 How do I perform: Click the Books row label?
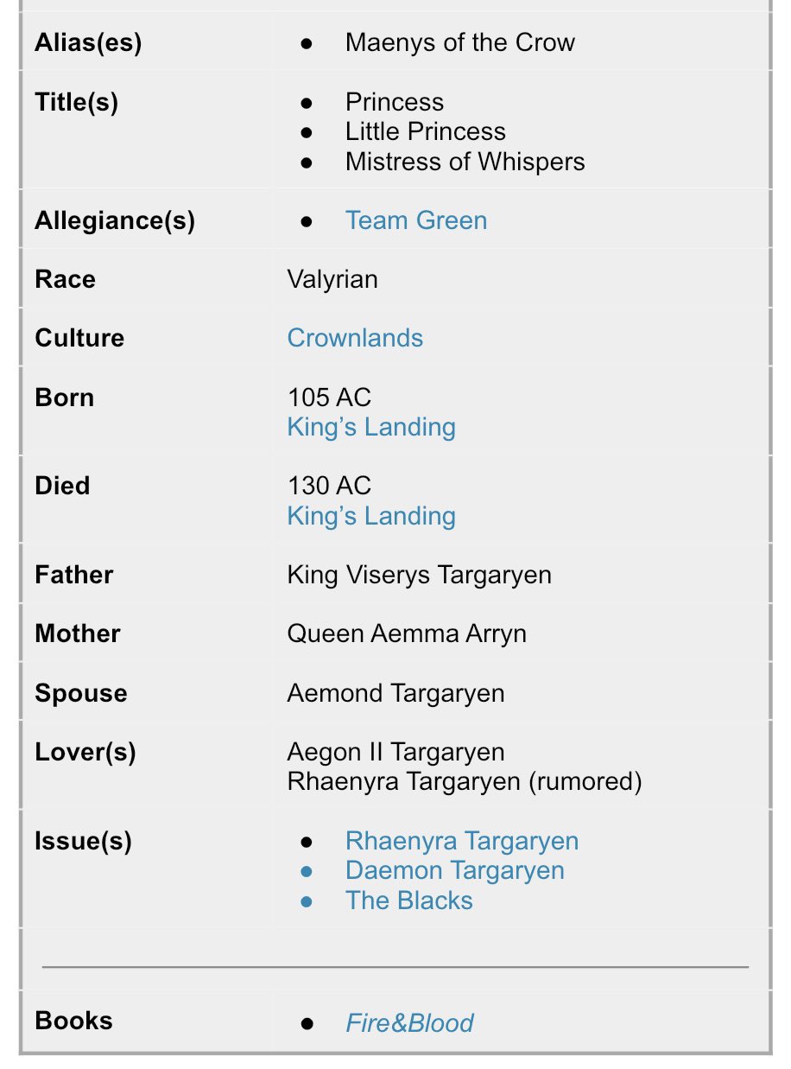click(x=73, y=1021)
